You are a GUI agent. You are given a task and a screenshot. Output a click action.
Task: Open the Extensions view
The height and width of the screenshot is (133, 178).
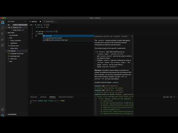point(3,45)
